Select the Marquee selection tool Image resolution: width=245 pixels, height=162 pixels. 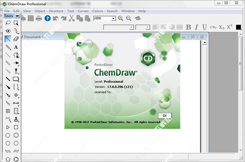[16, 23]
